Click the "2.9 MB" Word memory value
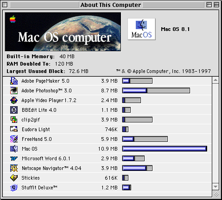Screen dimensions: 222x200 [x=109, y=158]
